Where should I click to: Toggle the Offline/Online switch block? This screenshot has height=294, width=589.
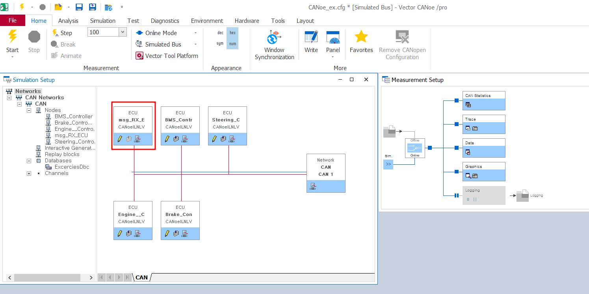pos(415,148)
